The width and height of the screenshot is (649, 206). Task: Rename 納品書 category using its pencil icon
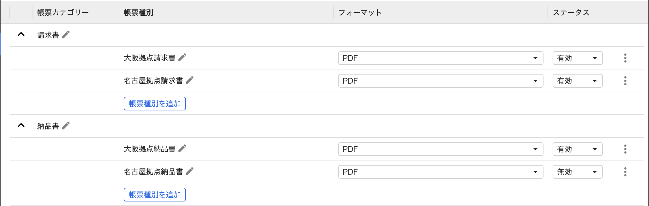click(x=66, y=126)
